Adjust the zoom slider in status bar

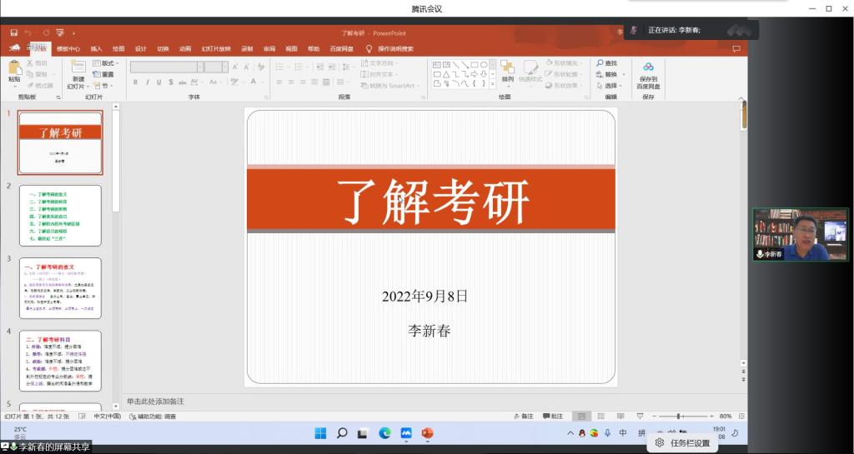click(x=681, y=416)
